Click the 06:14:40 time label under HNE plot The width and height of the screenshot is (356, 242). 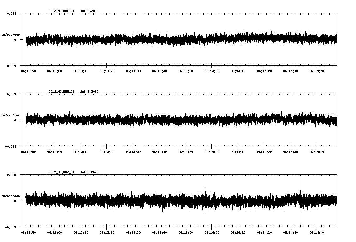coord(317,71)
